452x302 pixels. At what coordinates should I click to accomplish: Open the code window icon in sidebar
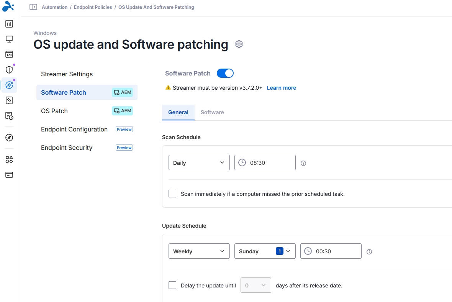(9, 54)
